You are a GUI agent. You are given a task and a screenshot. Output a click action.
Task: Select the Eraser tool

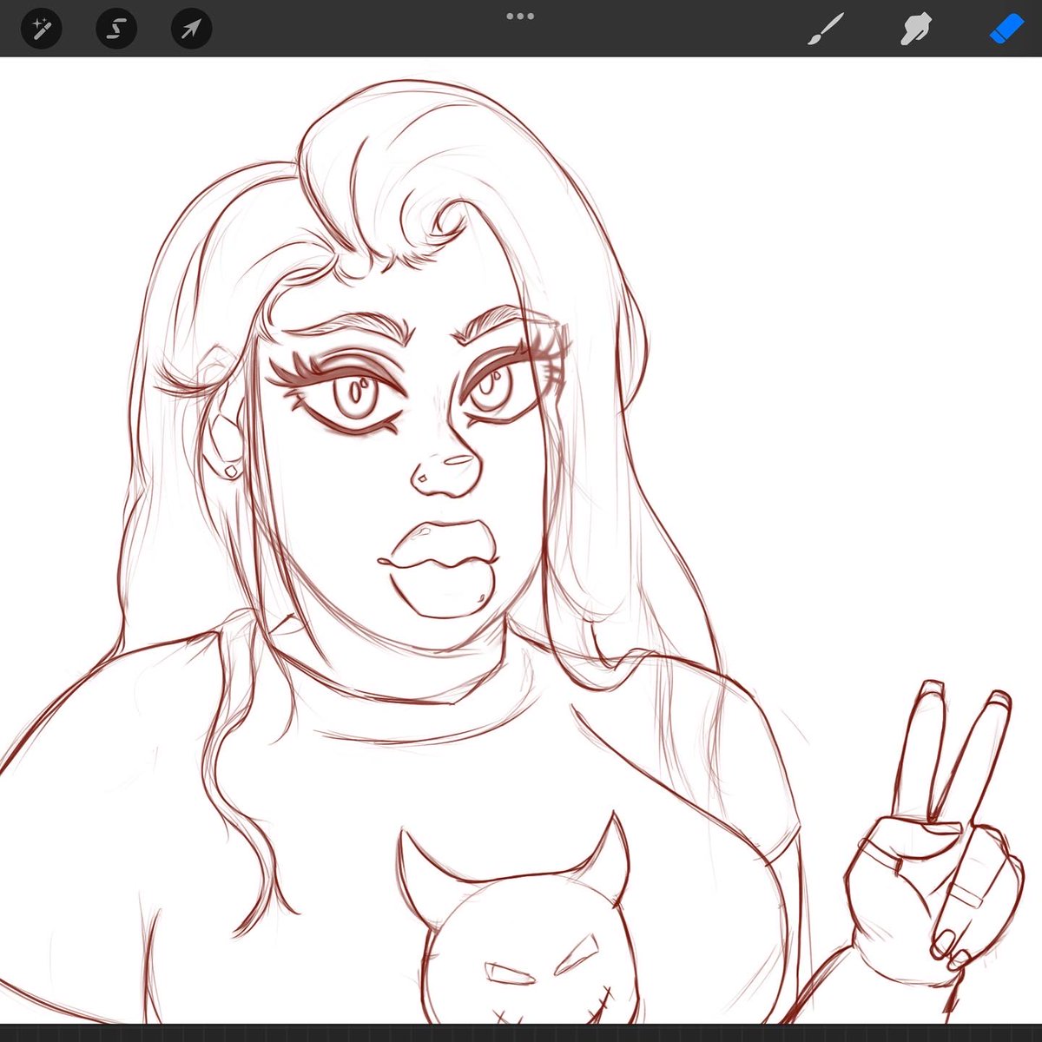[1007, 30]
